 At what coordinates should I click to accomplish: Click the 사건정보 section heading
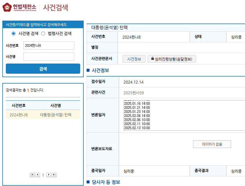[x=100, y=71]
